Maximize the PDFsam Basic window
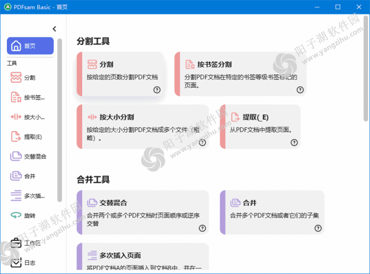 pos(338,7)
